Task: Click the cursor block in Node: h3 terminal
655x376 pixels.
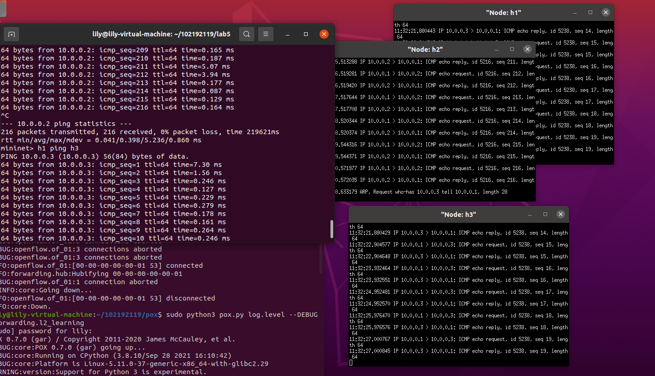Action: (x=351, y=363)
